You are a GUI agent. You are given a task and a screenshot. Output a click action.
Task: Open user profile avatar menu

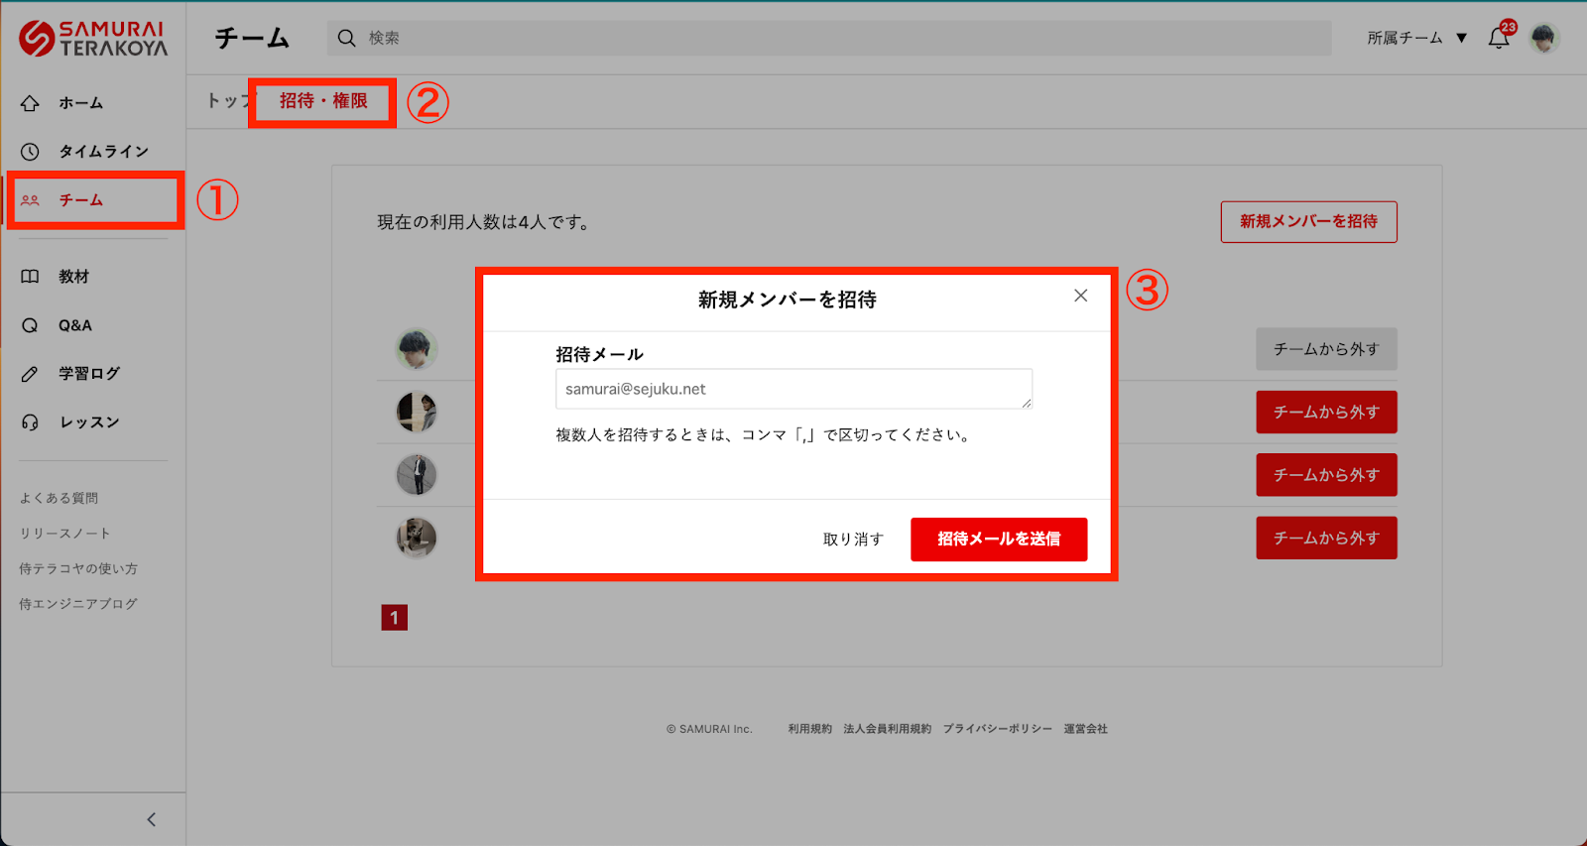(x=1543, y=39)
